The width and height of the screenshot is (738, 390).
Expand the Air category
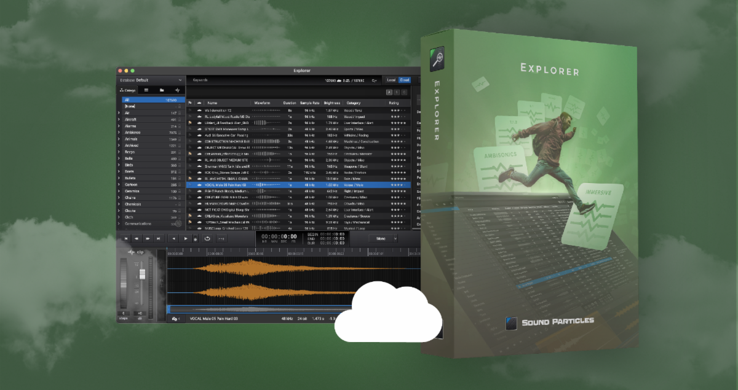pyautogui.click(x=119, y=113)
